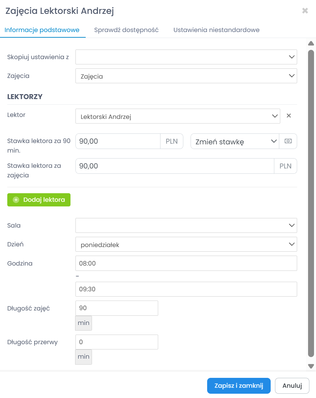This screenshot has width=316, height=398.
Task: Open the Ustawienia niestandardowe tab
Action: (216, 30)
